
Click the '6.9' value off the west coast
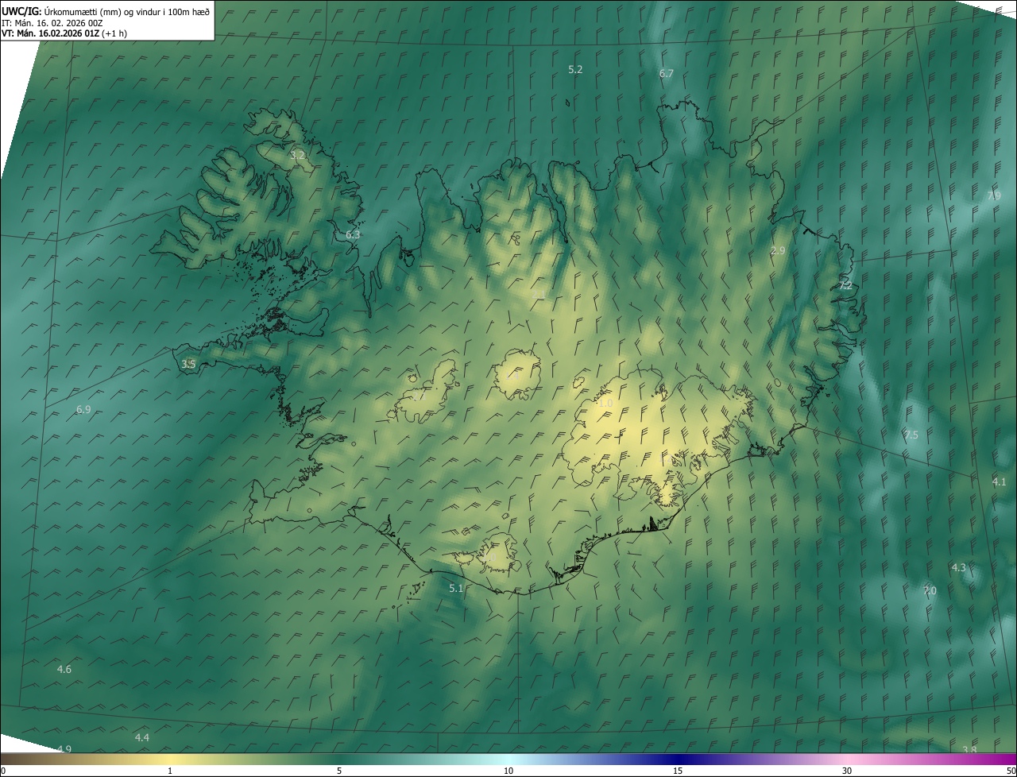click(x=83, y=410)
